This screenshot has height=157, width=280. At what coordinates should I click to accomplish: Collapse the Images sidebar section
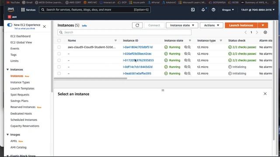[x=8, y=135]
